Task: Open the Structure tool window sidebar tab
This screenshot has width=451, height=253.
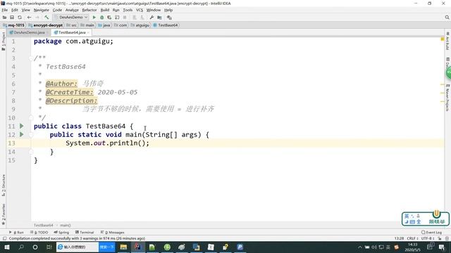Action: tap(4, 186)
